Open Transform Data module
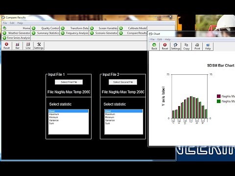 tap(74, 28)
